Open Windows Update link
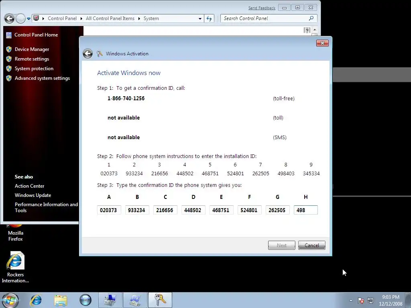 tap(33, 195)
